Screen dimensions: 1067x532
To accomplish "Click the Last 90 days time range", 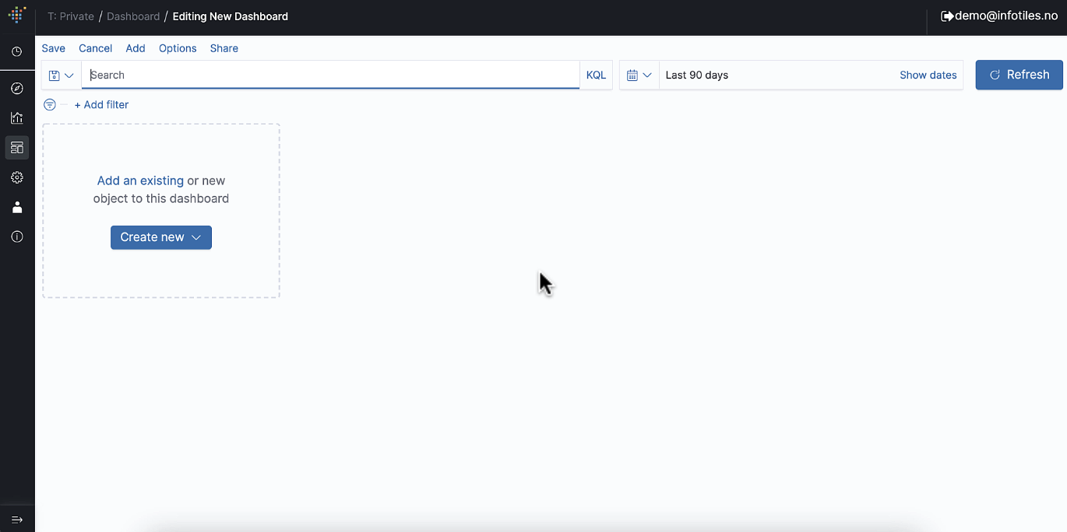I will (x=697, y=75).
